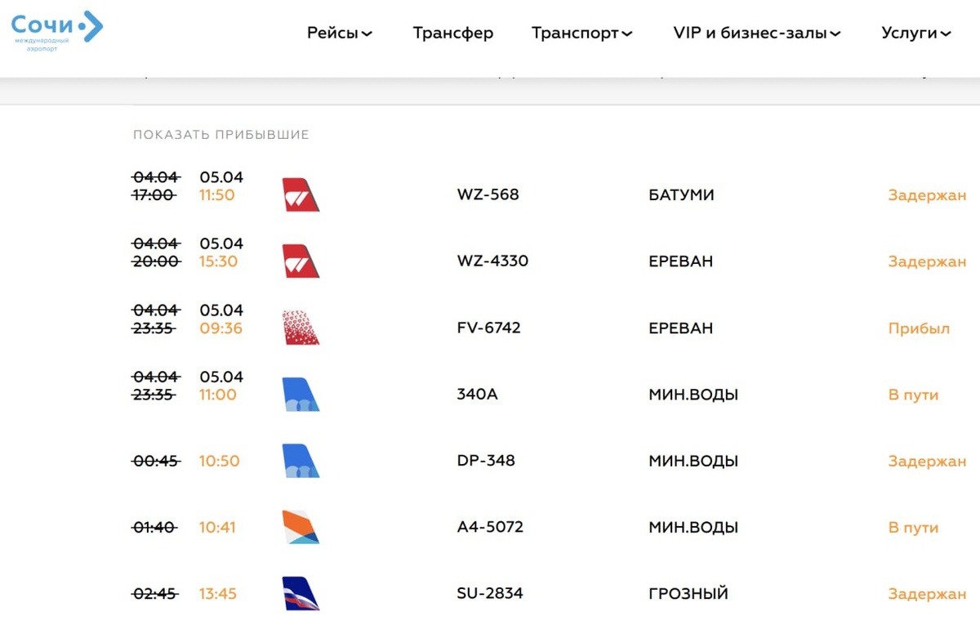Open the Услуги menu
This screenshot has width=980, height=625.
tap(916, 33)
